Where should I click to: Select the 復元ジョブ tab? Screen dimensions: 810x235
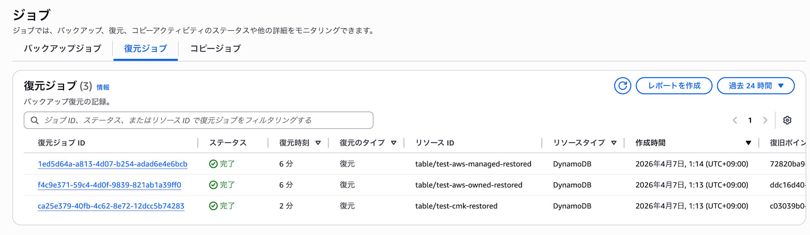(x=145, y=49)
